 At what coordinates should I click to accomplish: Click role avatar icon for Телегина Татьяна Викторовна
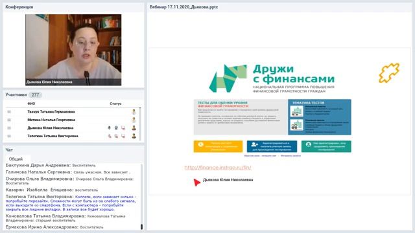pyautogui.click(x=134, y=136)
